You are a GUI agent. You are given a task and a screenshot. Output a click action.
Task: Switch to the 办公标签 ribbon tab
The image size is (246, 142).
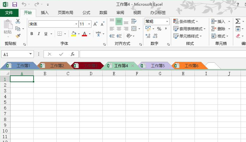158,13
